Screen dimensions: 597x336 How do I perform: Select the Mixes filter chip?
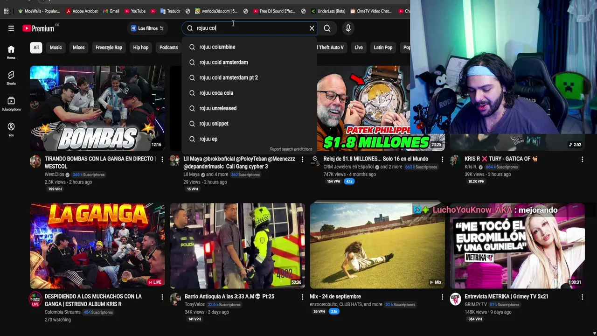click(x=78, y=47)
